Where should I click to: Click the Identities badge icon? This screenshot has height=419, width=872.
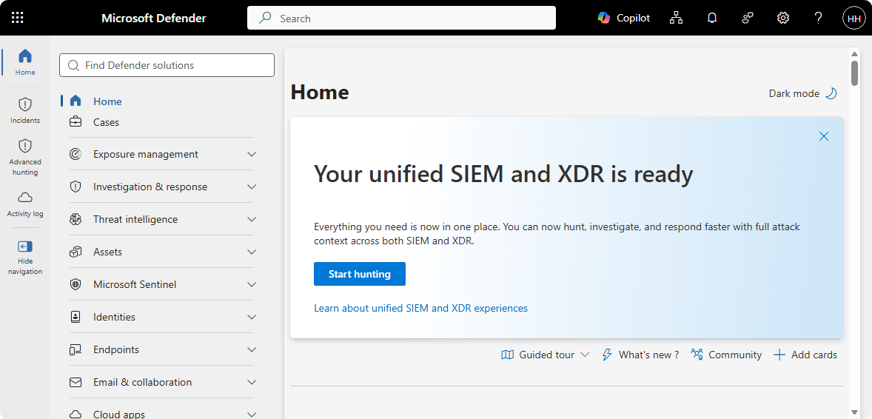click(76, 317)
